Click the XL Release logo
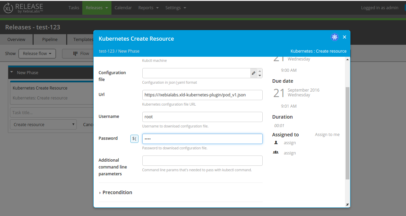 point(23,8)
